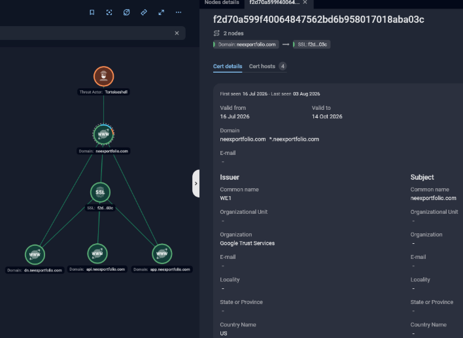Click the certificate hash heading
The height and width of the screenshot is (338, 463).
pos(318,20)
